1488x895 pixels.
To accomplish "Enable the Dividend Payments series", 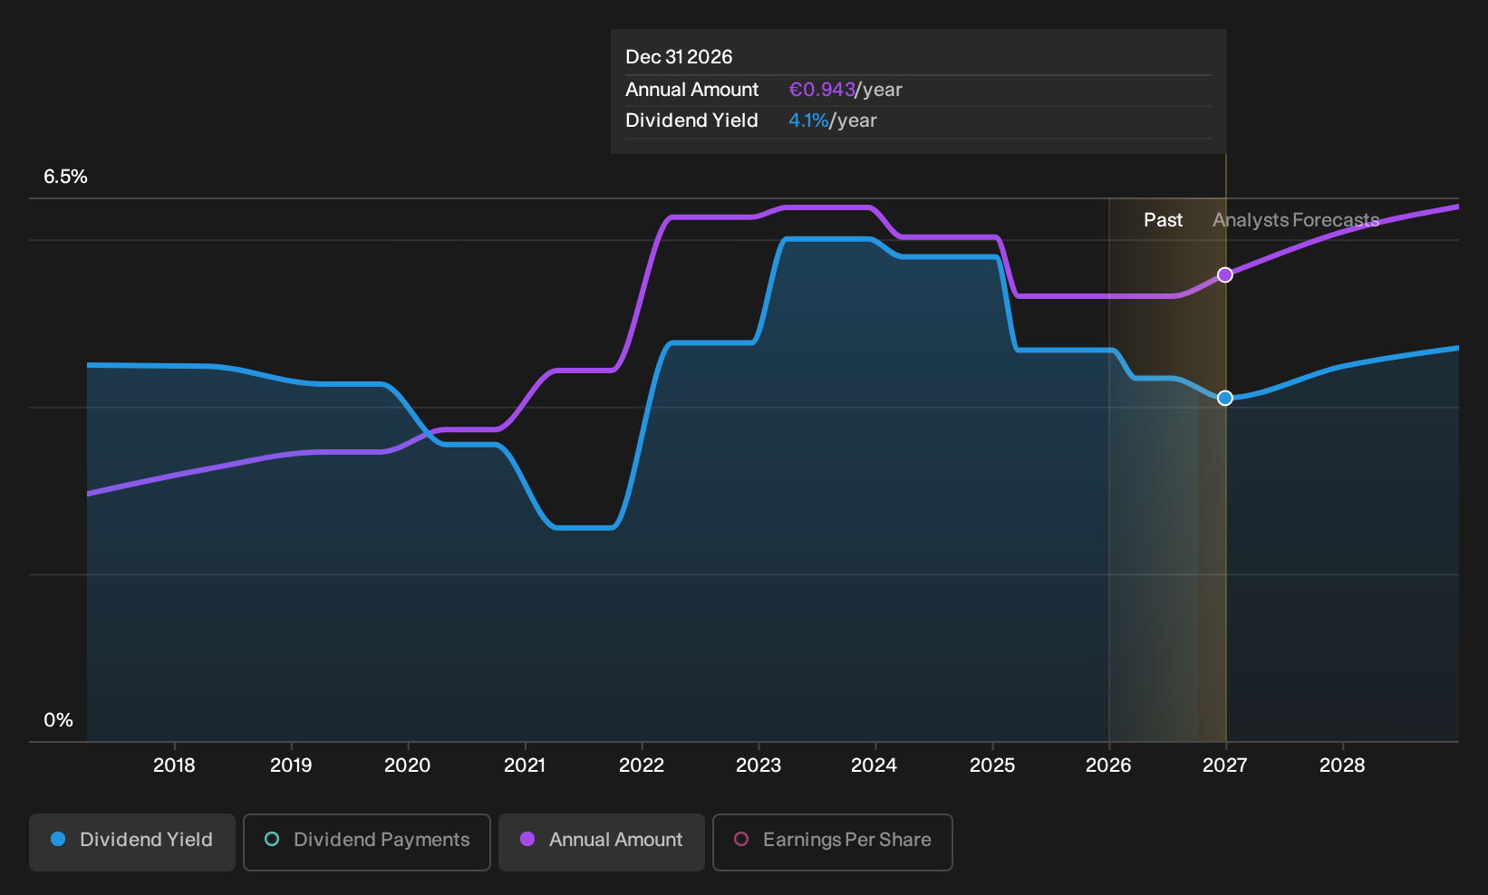I will tap(367, 842).
